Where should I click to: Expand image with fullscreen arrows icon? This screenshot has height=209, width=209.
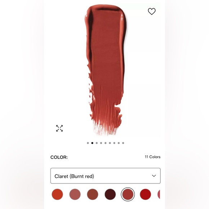(59, 128)
